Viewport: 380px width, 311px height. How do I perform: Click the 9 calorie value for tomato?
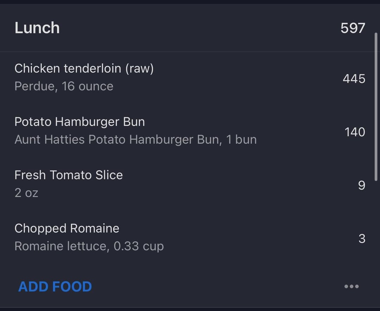(x=362, y=186)
